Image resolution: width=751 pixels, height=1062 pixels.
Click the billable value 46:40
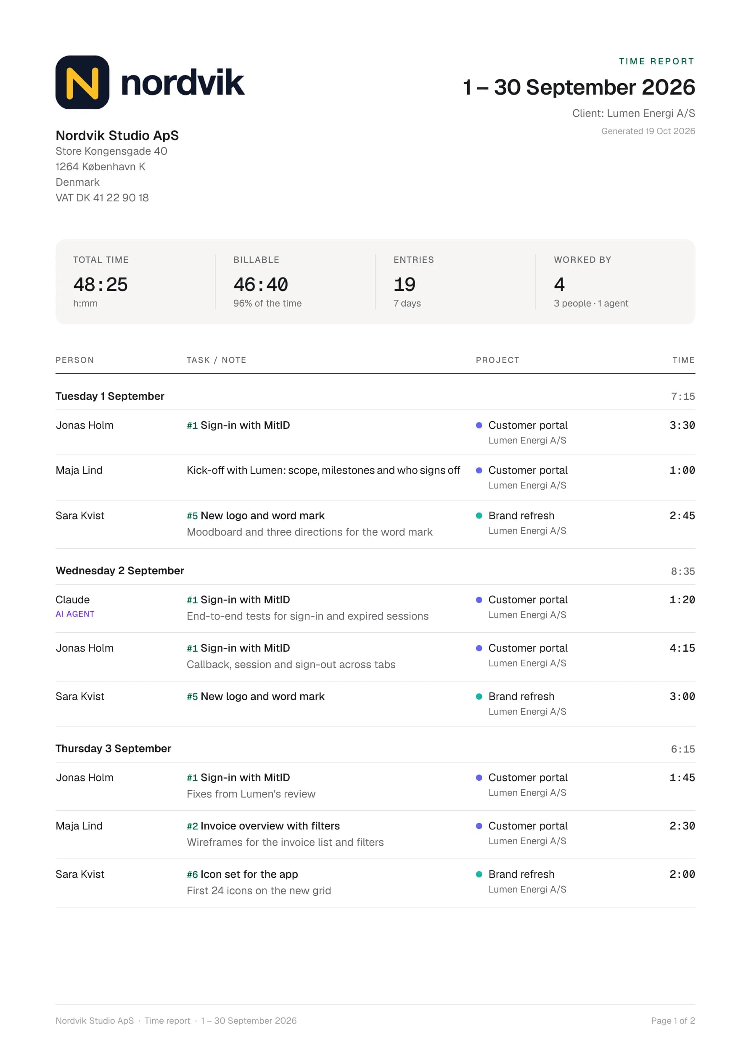(261, 285)
